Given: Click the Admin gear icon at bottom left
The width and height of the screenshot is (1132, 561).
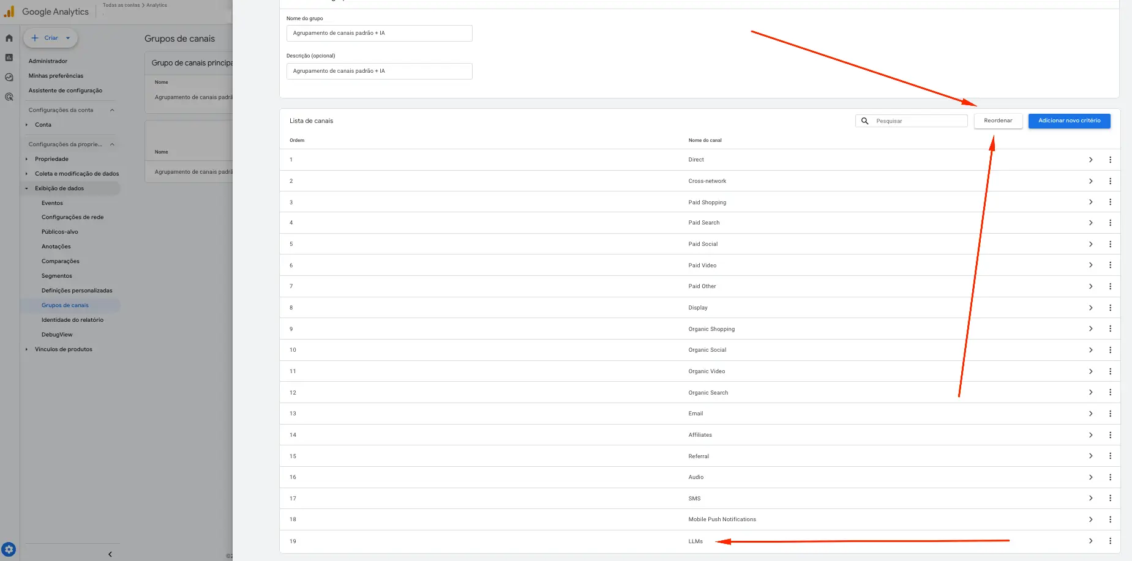Looking at the screenshot, I should (9, 549).
